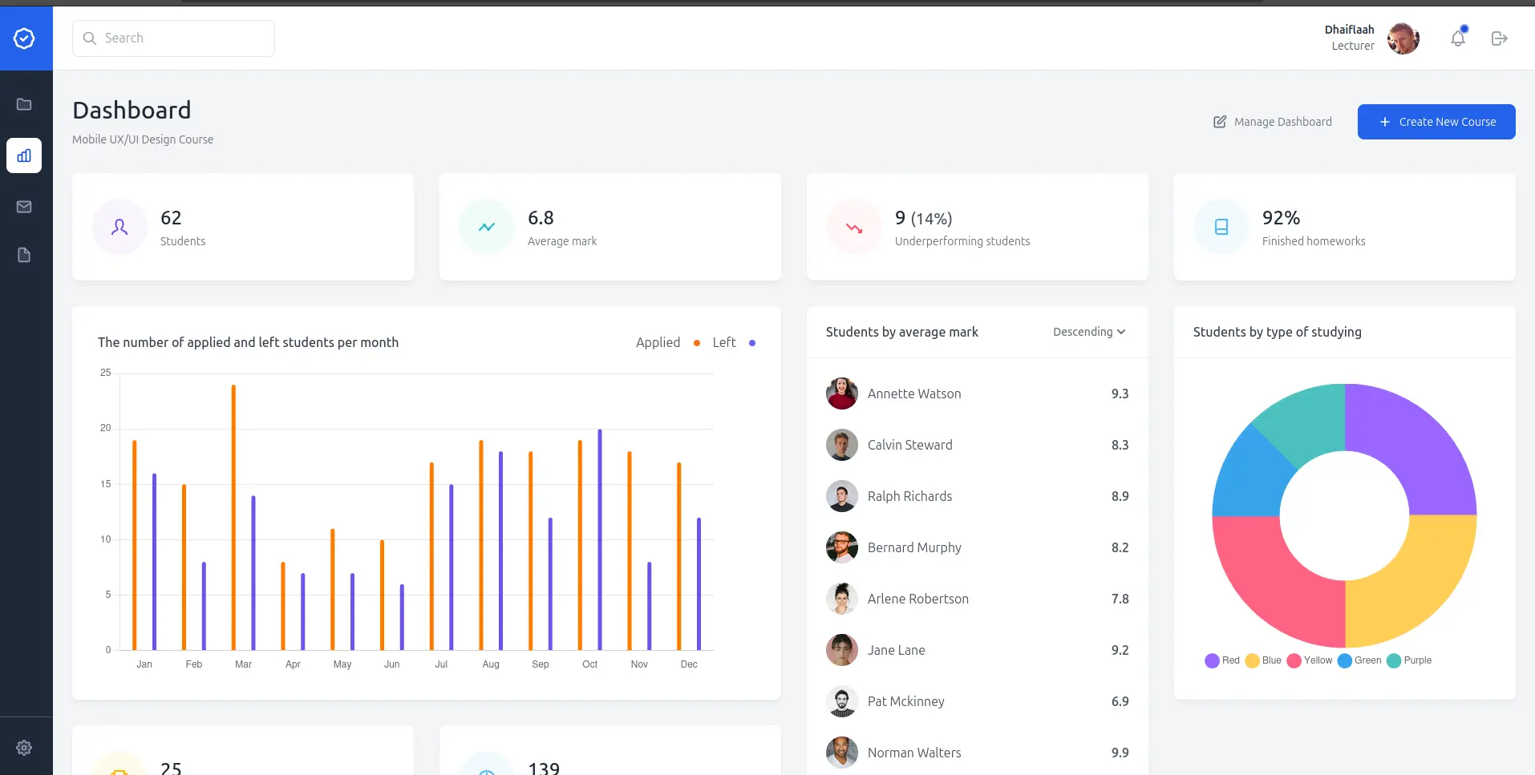Toggle Blue legend entry in donut chart
Image resolution: width=1535 pixels, height=775 pixels.
1263,660
